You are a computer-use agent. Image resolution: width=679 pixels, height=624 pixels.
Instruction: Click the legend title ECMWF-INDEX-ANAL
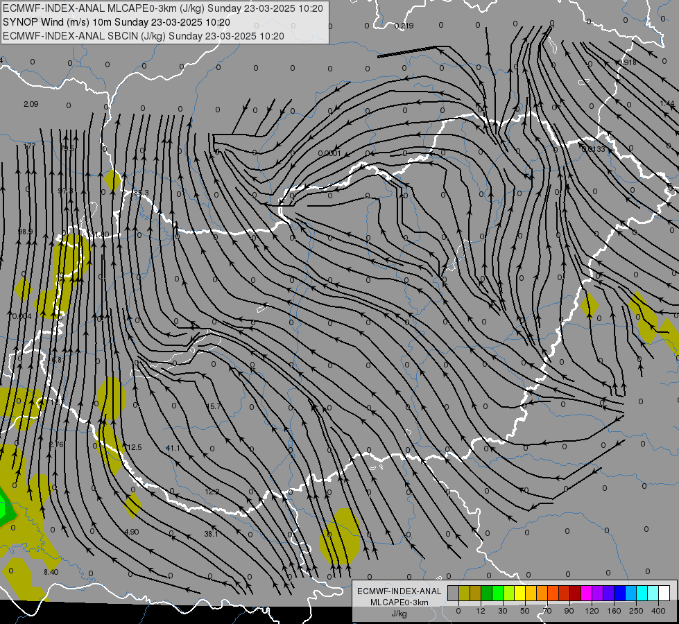[x=399, y=591]
